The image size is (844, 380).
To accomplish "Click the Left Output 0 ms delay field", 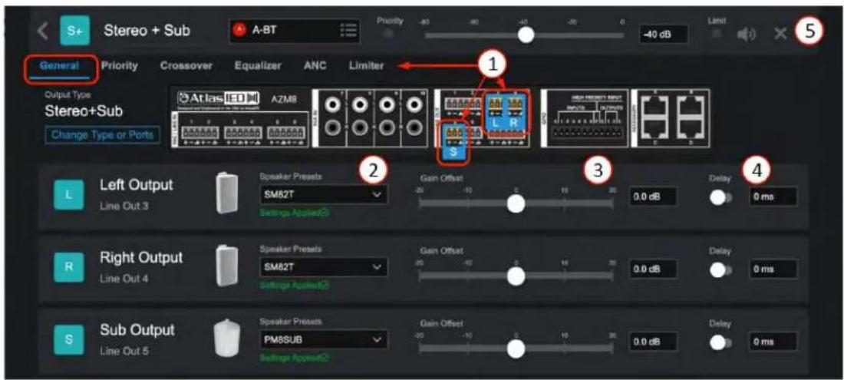I will (773, 197).
